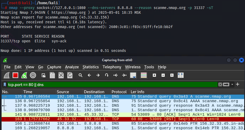Open the display filter bookmark menu
This screenshot has height=130, width=245.
point(5,84)
